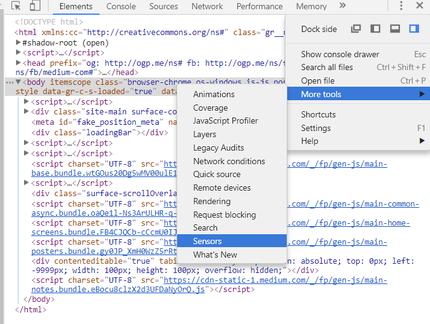The image size is (430, 324).
Task: Open Network conditions tool
Action: pos(232,161)
